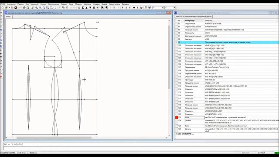The width and height of the screenshot is (279, 157).
Task: Open the Алгоритм menu
Action: [11, 4]
